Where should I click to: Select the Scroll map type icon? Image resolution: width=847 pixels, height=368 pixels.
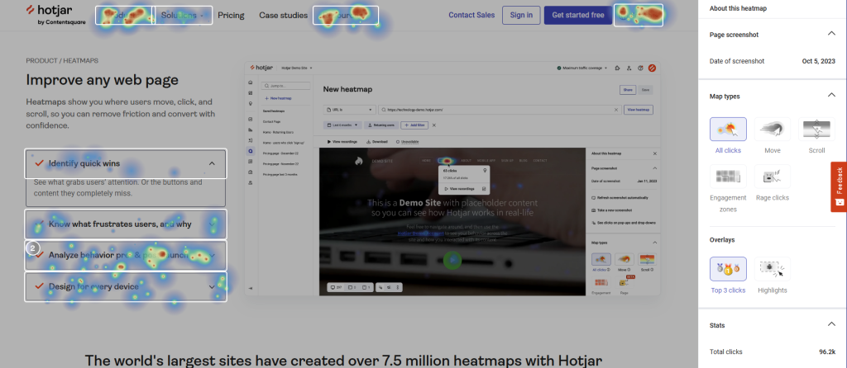click(x=816, y=130)
